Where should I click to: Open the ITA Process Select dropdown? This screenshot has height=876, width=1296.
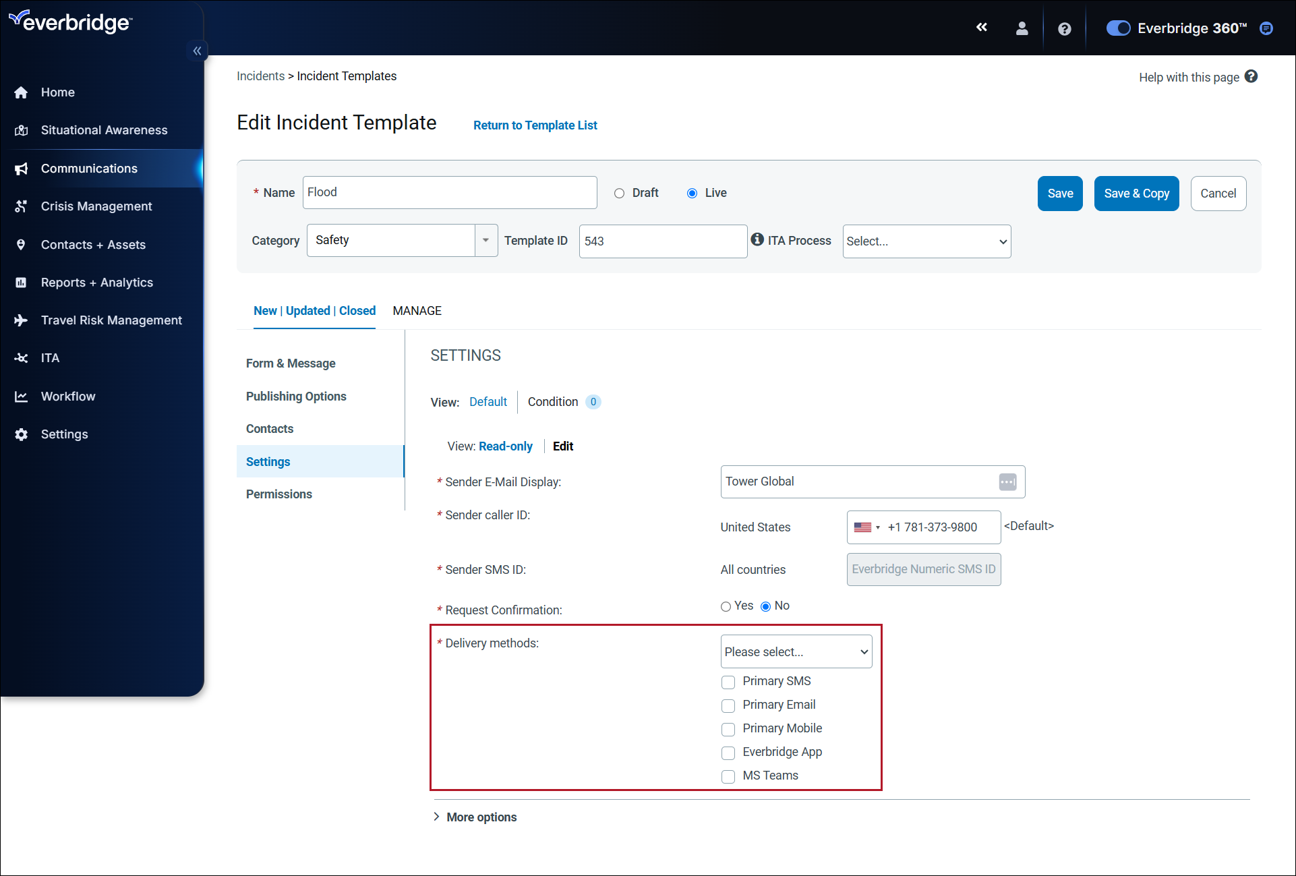point(926,241)
